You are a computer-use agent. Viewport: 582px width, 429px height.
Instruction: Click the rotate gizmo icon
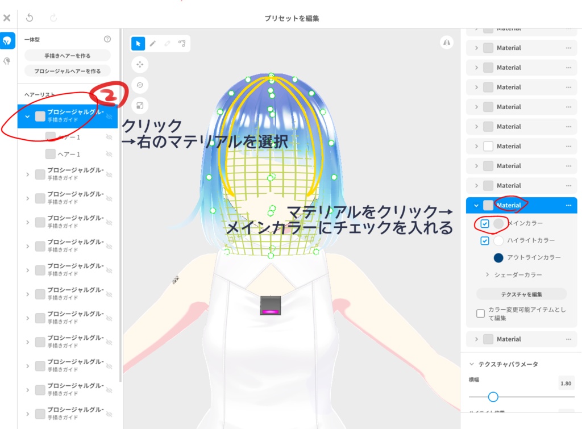pos(140,85)
